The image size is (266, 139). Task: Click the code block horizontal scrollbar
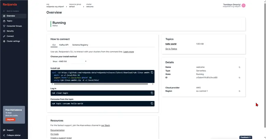101,84
